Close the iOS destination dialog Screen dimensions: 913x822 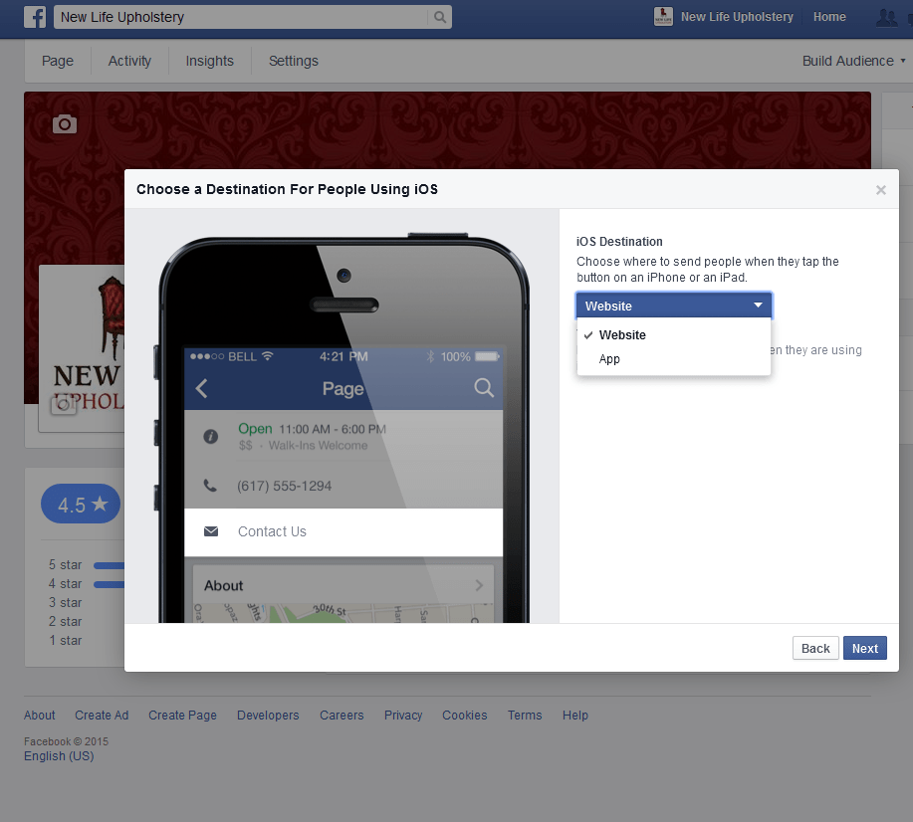pyautogui.click(x=881, y=190)
